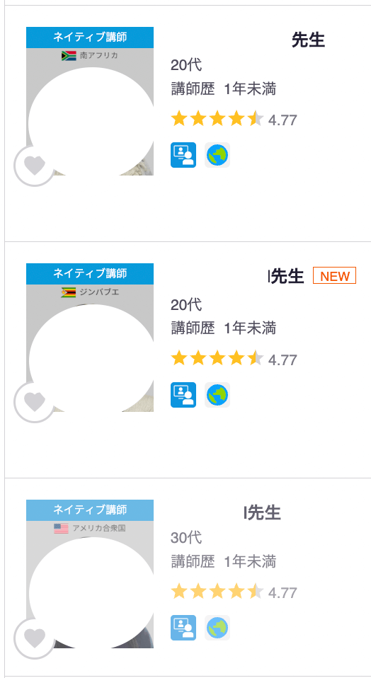Open third teacher's 先生 name link
The image size is (371, 678).
[x=263, y=512]
